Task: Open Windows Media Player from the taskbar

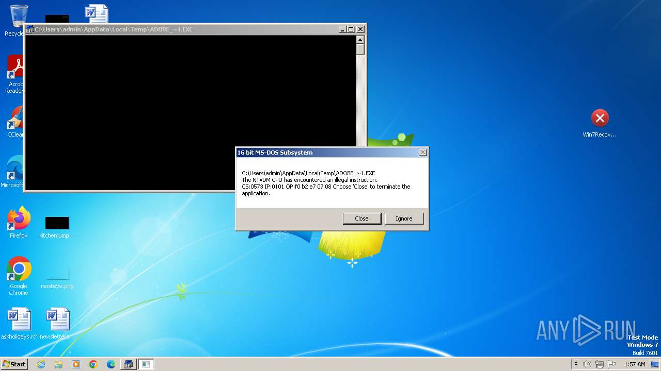Action: [76, 364]
